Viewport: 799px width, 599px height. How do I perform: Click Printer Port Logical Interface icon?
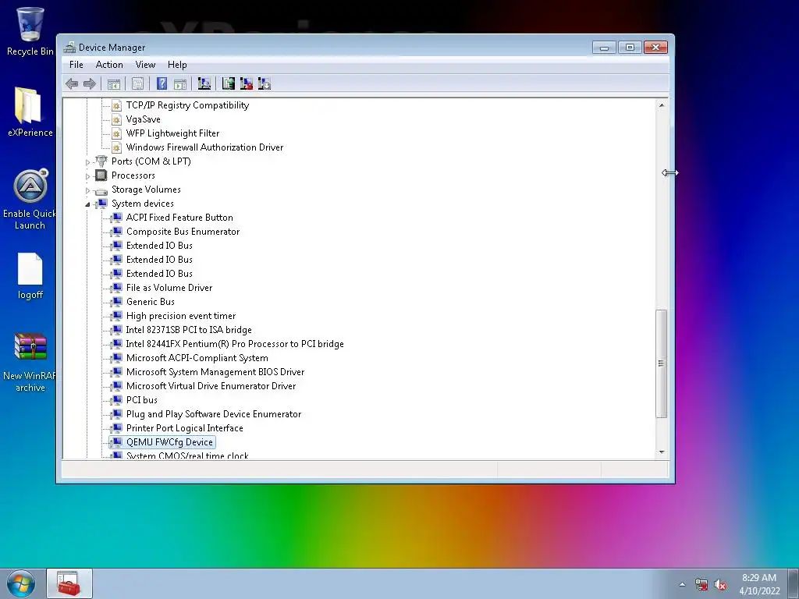click(117, 428)
